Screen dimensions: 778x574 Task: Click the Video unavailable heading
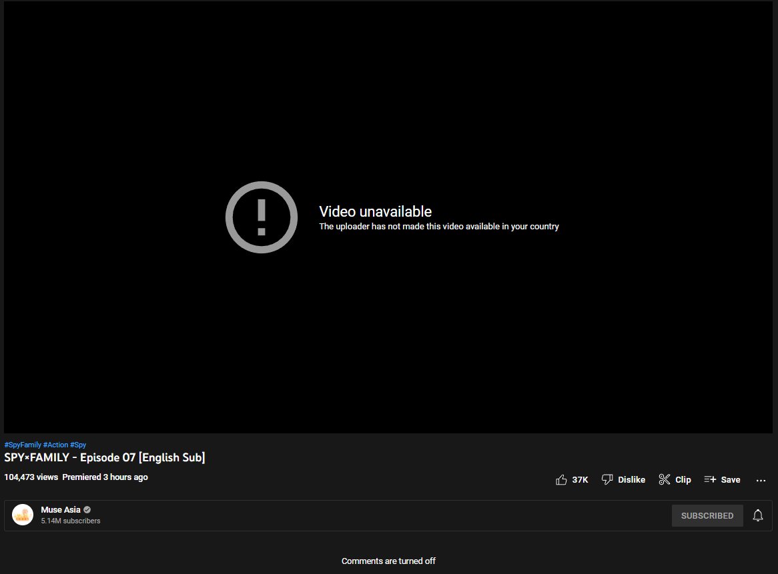coord(376,211)
